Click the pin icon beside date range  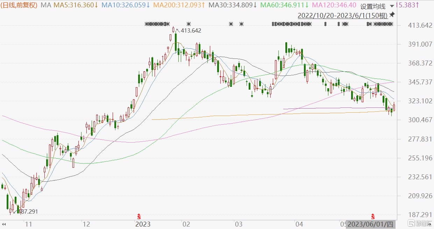point(392,15)
